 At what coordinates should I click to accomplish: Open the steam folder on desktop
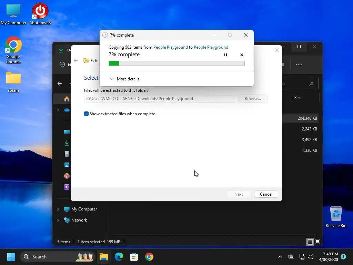point(13,82)
